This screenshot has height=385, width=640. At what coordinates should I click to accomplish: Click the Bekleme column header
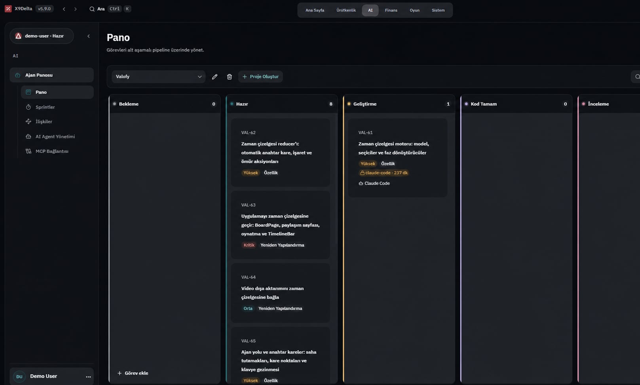pyautogui.click(x=165, y=104)
